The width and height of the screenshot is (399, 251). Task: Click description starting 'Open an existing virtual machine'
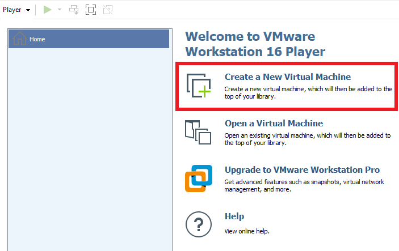(x=308, y=139)
